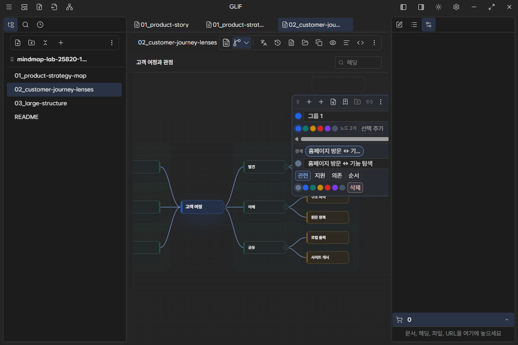Click the link icon in floating panel
The height and width of the screenshot is (345, 518).
click(370, 102)
